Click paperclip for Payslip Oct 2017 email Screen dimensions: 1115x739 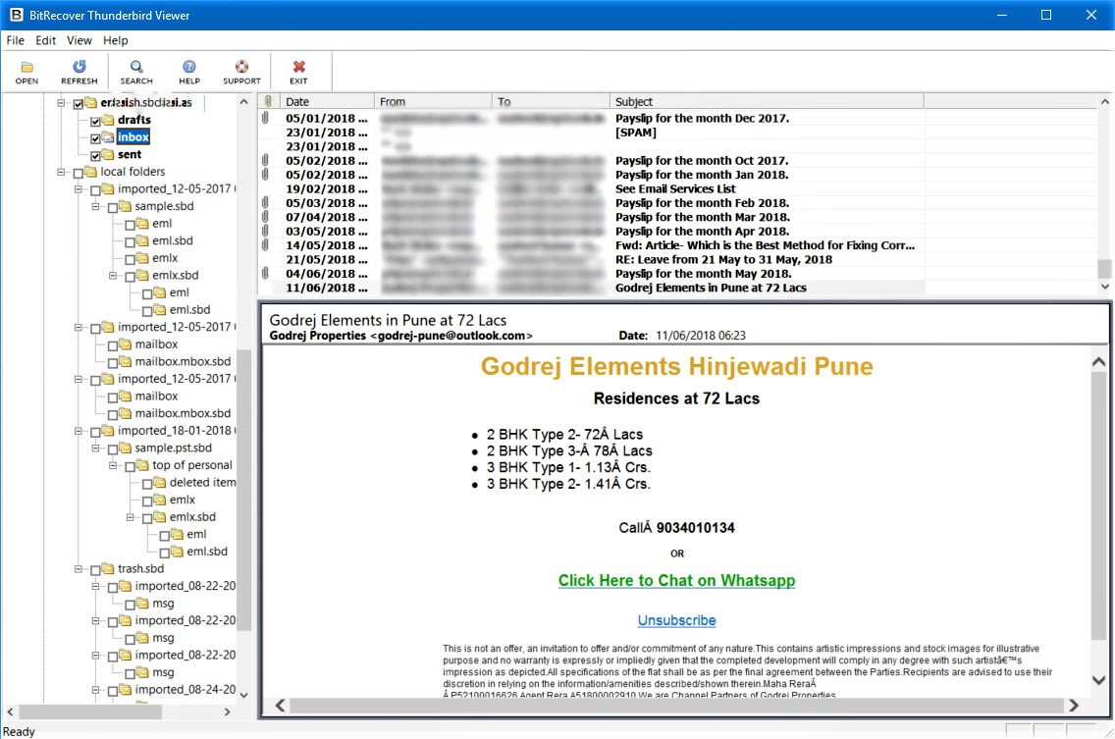pyautogui.click(x=265, y=161)
